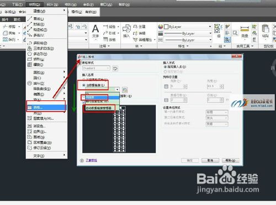276x205 pixels.
Task: Select Specify insertion point radio button
Action: point(175,67)
